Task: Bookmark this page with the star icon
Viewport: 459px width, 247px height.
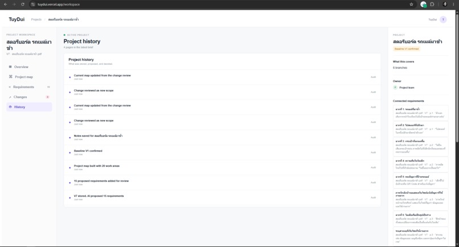Action: (411, 5)
